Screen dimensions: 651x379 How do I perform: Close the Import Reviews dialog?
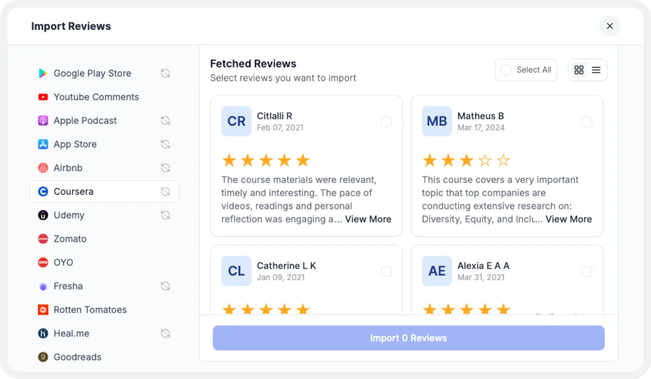(609, 26)
